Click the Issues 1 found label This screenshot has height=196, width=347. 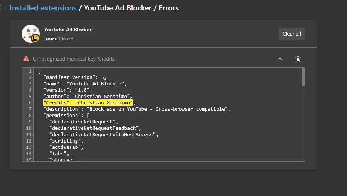[59, 39]
